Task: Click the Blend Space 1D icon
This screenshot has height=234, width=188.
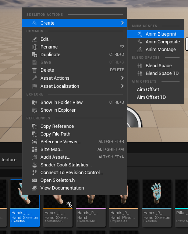Action: tap(140, 73)
